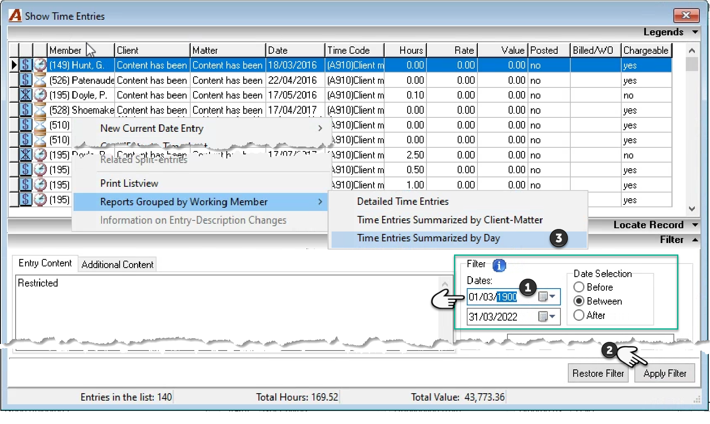Choose Print Listview from the context menu
This screenshot has width=710, height=424.
201,183
